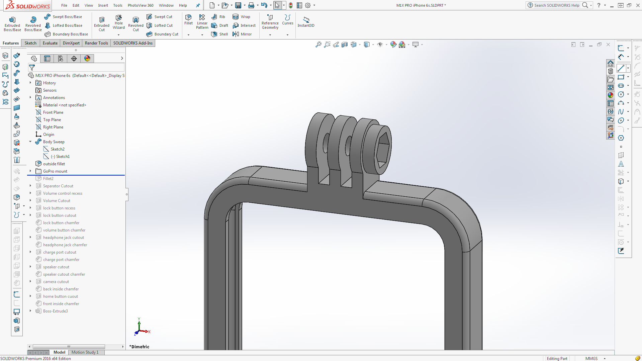
Task: Click the Rib feature tool
Action: [x=218, y=17]
